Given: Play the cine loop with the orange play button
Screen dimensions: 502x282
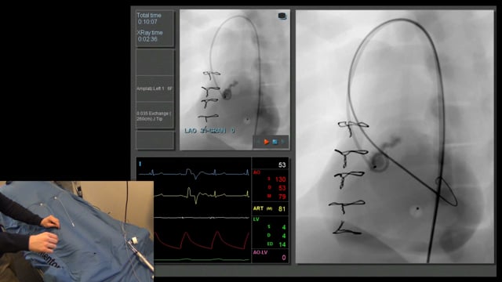Looking at the screenshot, I should point(267,142).
